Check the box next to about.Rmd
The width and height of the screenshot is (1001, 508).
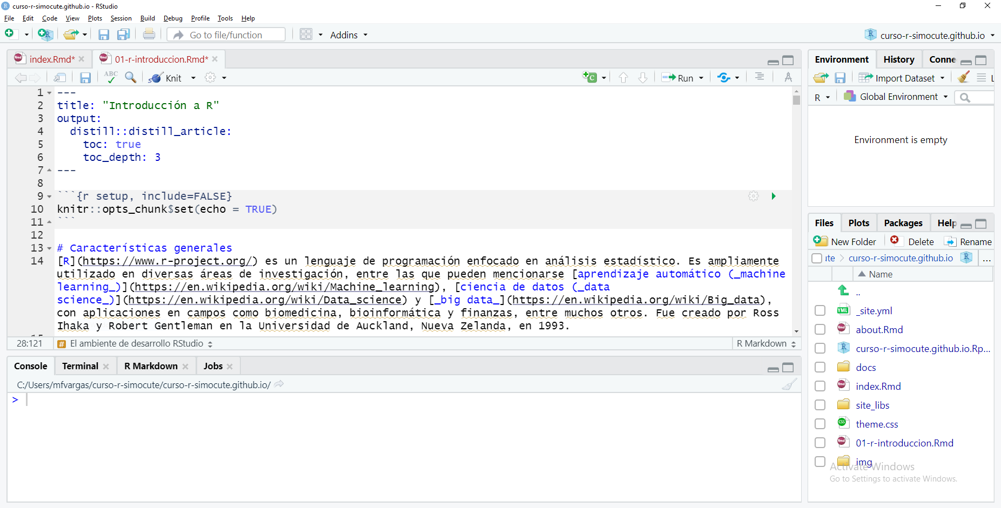820,329
